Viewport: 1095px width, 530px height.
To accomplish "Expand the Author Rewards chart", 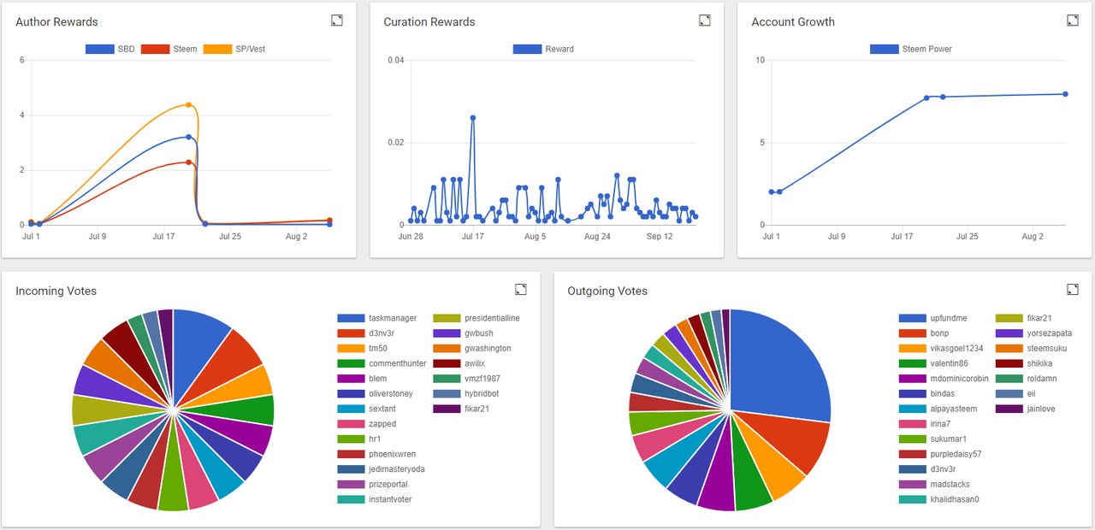I will point(337,21).
